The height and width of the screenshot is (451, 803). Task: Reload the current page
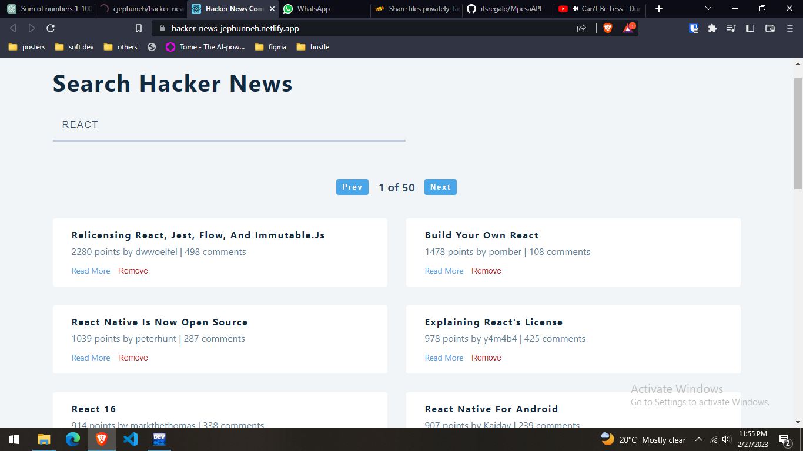pos(50,28)
